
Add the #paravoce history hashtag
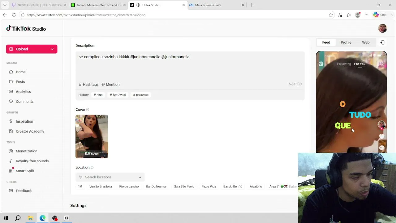pos(141,95)
